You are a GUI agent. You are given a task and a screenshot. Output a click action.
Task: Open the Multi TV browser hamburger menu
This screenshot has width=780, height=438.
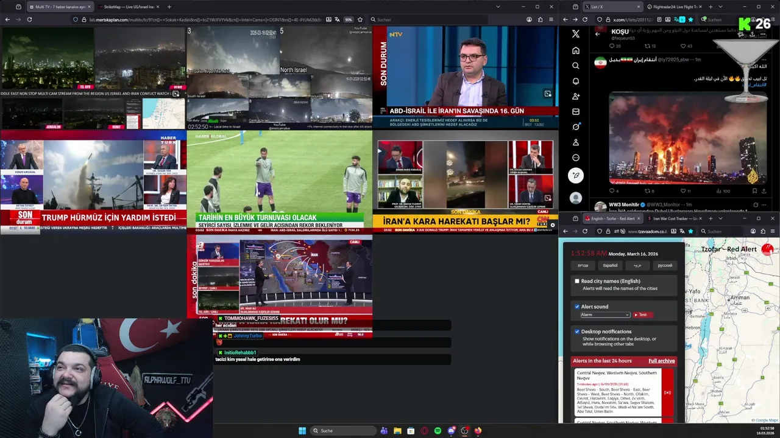[551, 19]
